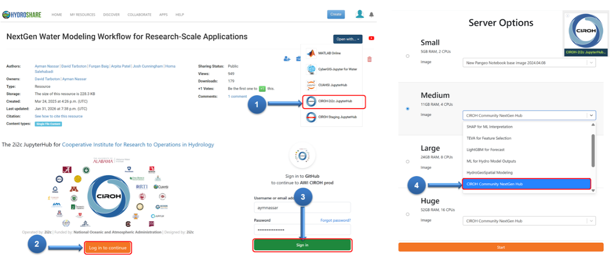The image size is (614, 262).
Task: Choose the Huge server radio button
Action: point(407,214)
